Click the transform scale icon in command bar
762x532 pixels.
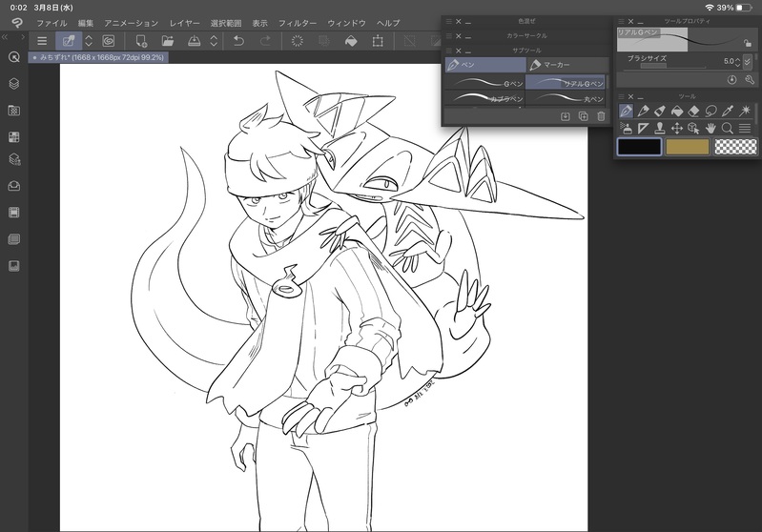coord(378,41)
